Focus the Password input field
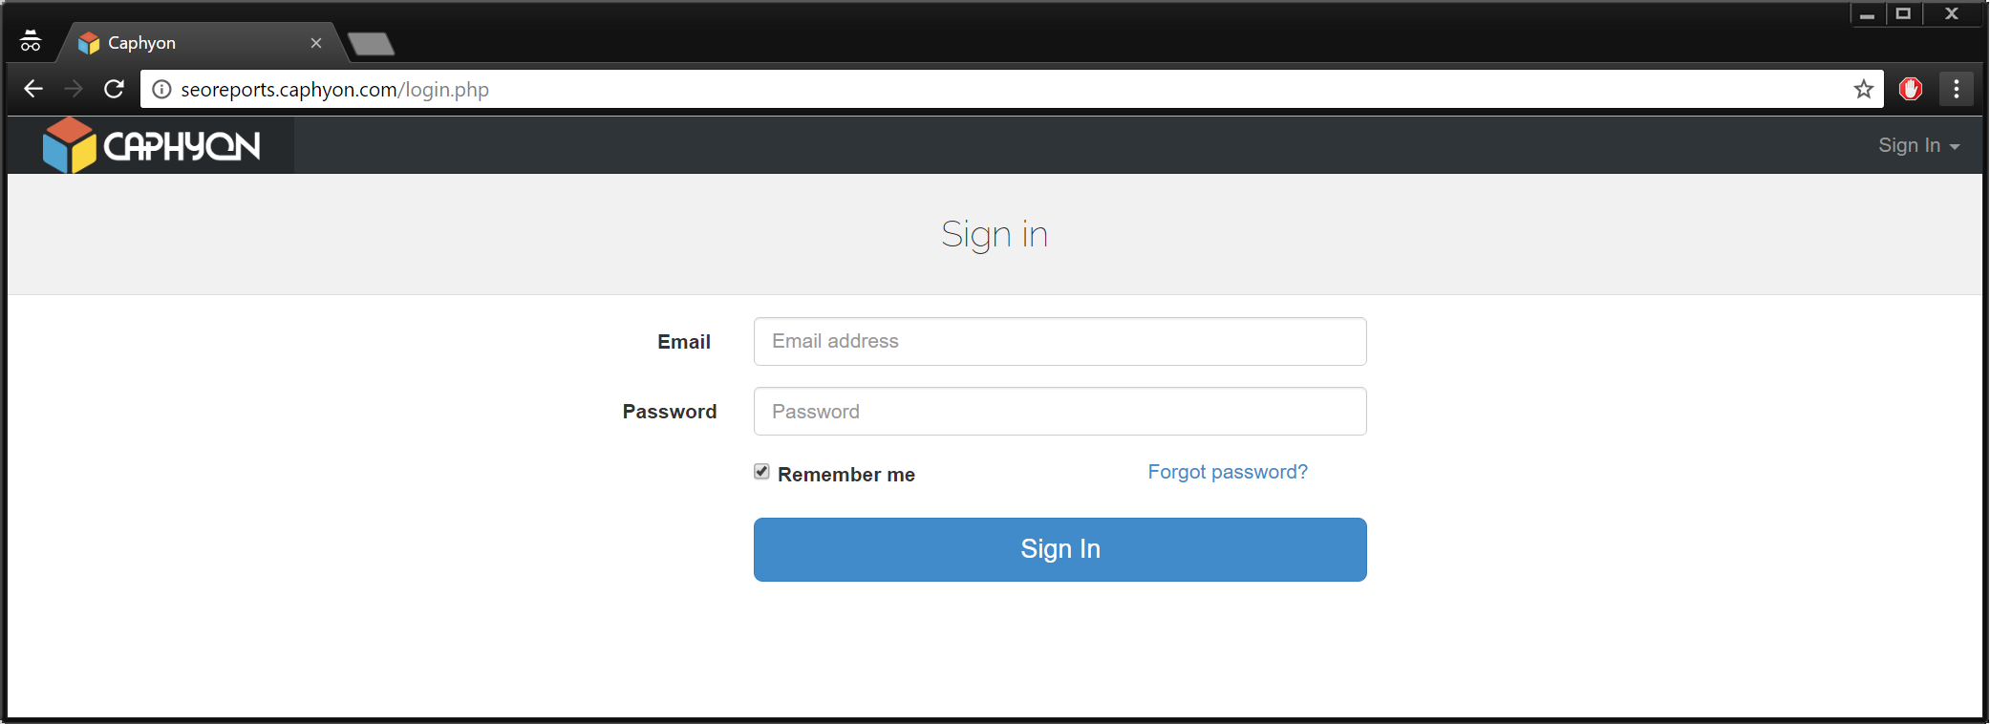This screenshot has height=724, width=1990. click(x=1059, y=411)
